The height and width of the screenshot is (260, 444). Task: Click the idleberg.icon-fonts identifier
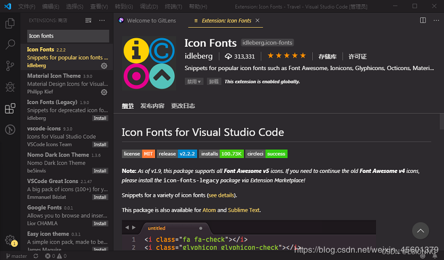pos(267,42)
